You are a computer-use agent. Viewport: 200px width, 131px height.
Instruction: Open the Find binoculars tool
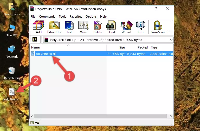coord(112,27)
